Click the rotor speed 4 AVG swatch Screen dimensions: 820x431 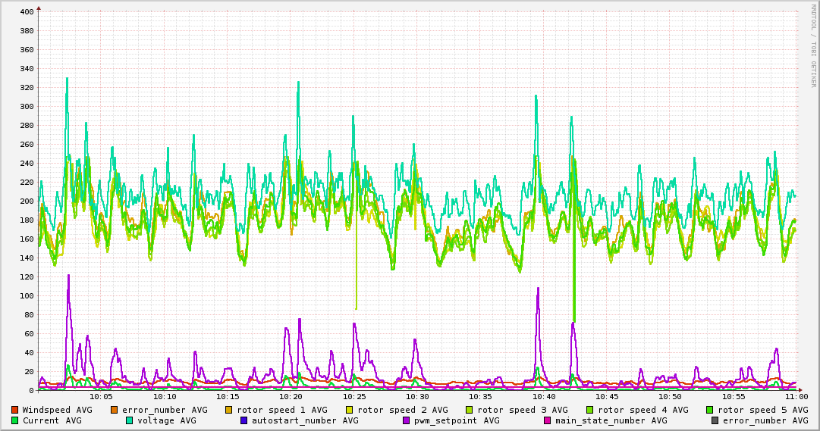[x=590, y=410]
